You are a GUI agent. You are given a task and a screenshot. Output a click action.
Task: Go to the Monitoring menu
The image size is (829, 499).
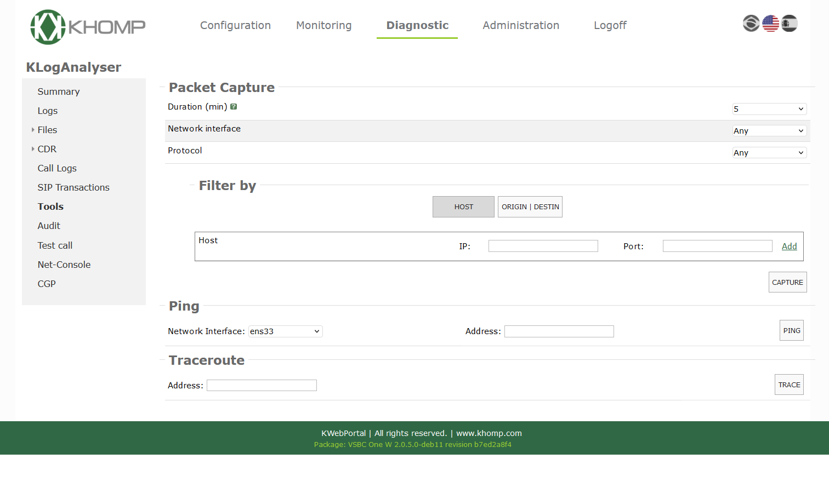tap(323, 25)
